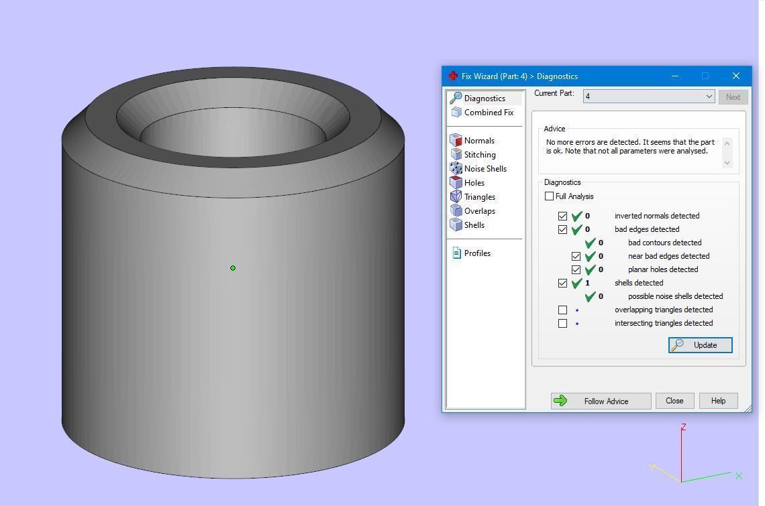Go to the Normals section

(479, 140)
